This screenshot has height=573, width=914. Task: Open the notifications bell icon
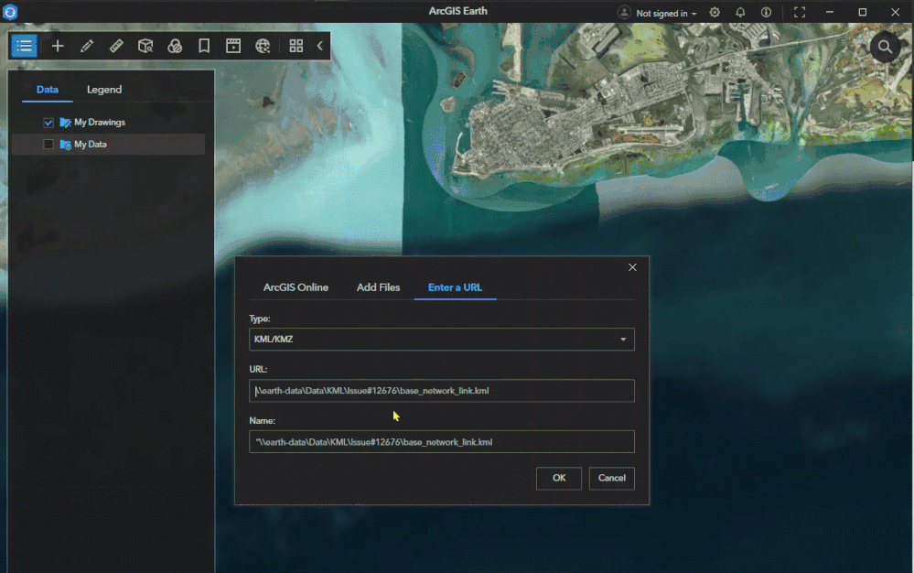[x=740, y=12]
